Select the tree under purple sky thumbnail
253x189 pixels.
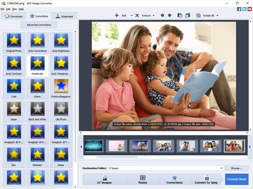[140, 146]
